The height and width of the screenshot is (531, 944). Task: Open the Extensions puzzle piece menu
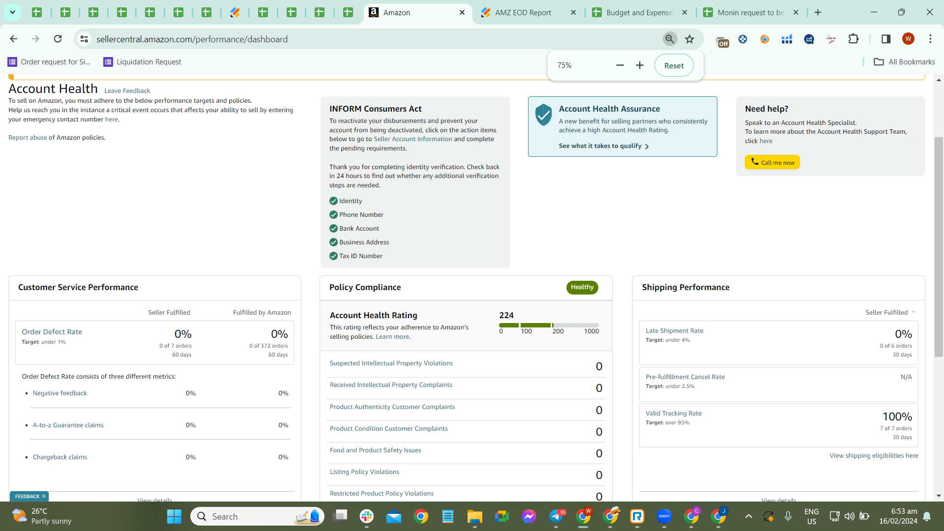854,39
